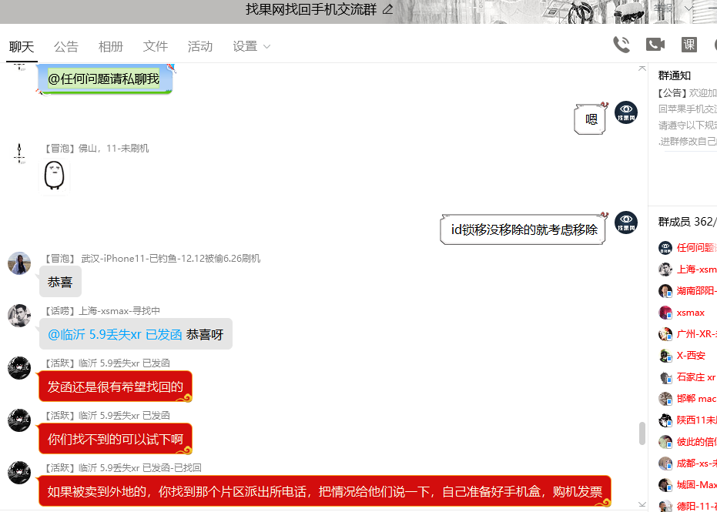
Task: Click the id锁移没移除的就考虑移除 message
Action: pyautogui.click(x=524, y=229)
